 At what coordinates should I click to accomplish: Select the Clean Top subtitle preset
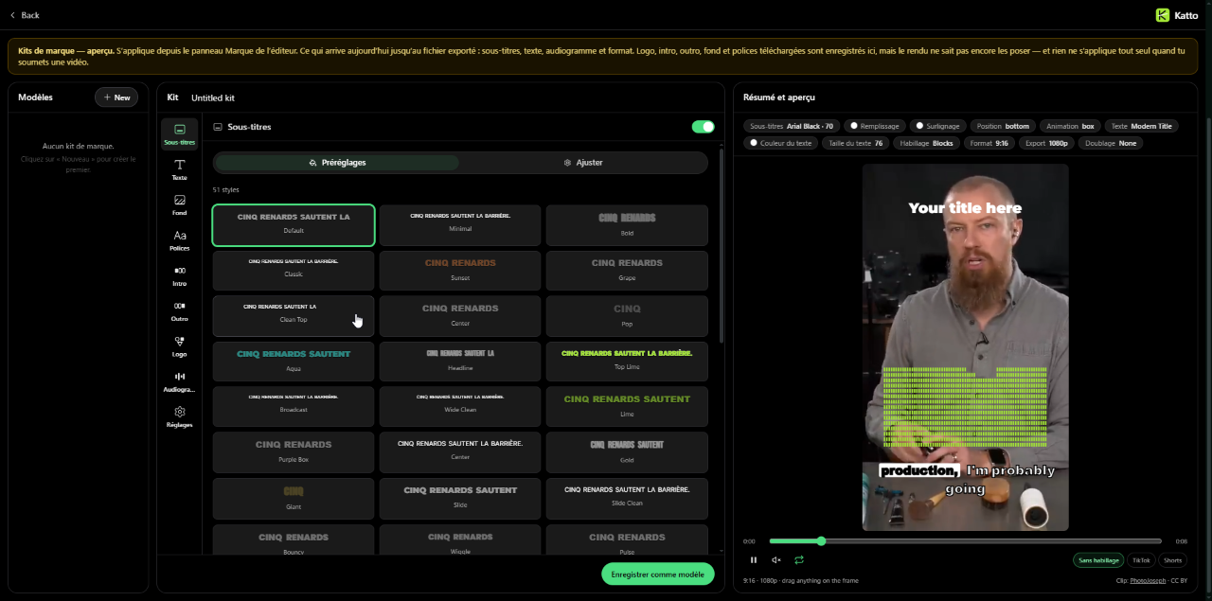[x=294, y=316]
